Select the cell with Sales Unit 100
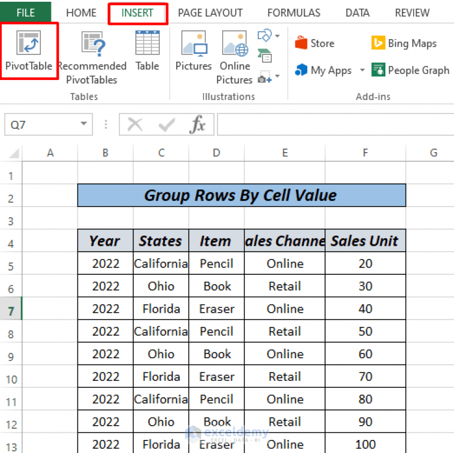 (365, 443)
